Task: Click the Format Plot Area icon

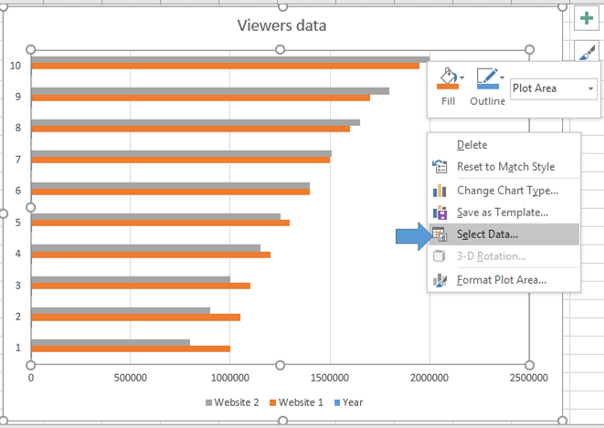Action: point(440,279)
